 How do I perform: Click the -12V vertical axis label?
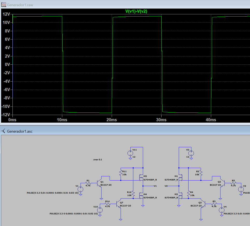[6, 115]
